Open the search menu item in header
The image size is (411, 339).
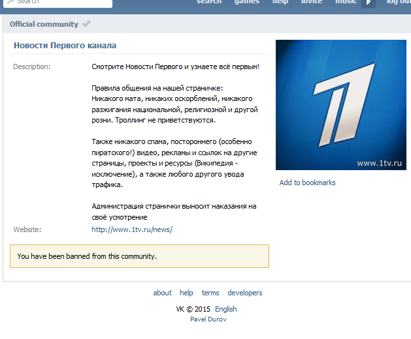pyautogui.click(x=209, y=2)
